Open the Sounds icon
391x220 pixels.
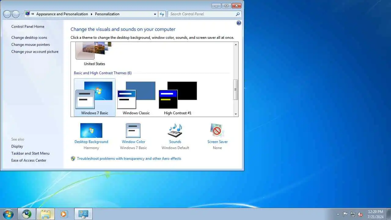pos(175,130)
